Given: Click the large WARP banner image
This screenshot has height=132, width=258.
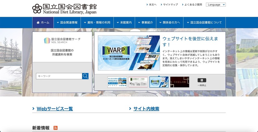Looking at the screenshot, I should click(129, 53).
